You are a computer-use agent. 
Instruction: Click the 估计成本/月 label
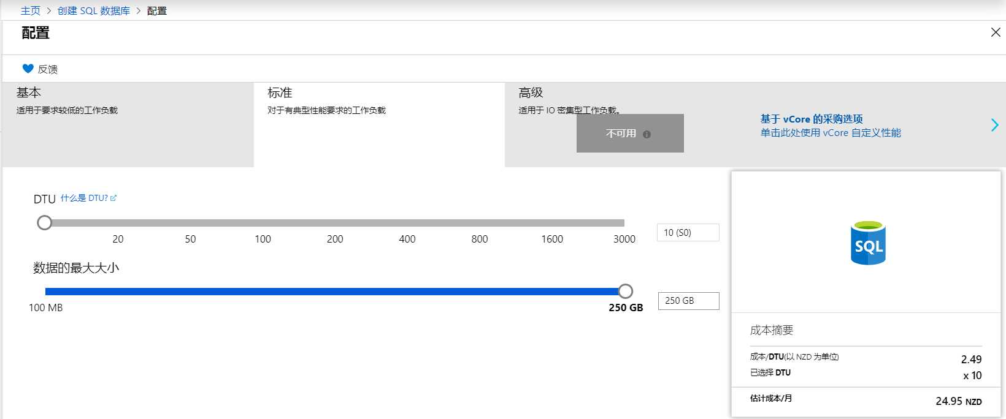[x=771, y=398]
